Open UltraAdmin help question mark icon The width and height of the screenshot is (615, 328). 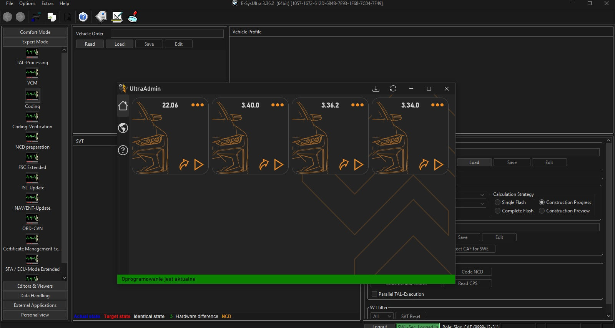(123, 150)
